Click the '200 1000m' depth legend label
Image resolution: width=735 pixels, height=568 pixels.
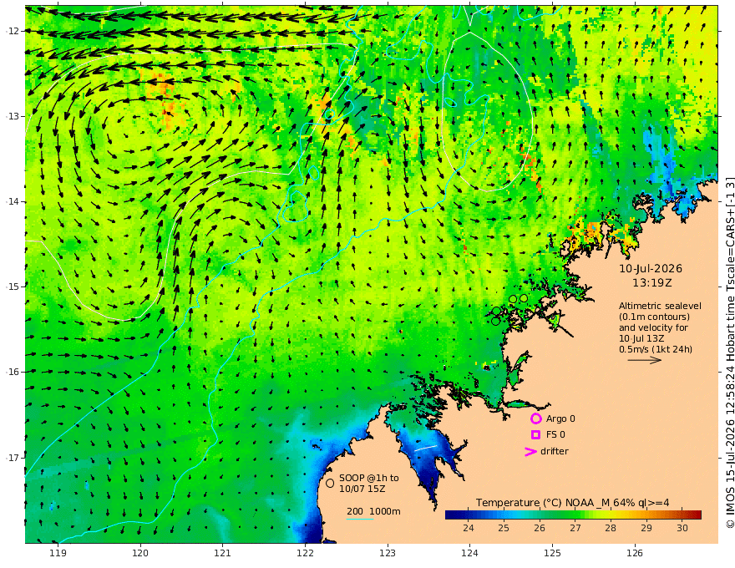(x=373, y=511)
